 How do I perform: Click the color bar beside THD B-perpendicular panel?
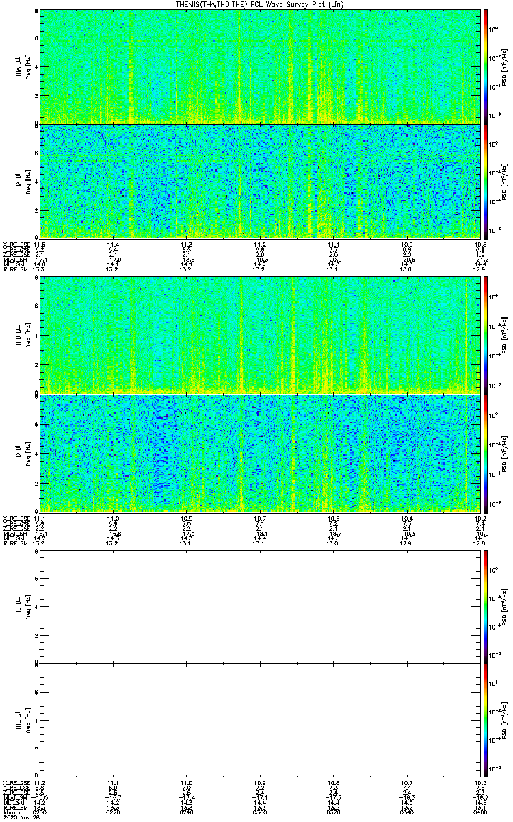486,336
